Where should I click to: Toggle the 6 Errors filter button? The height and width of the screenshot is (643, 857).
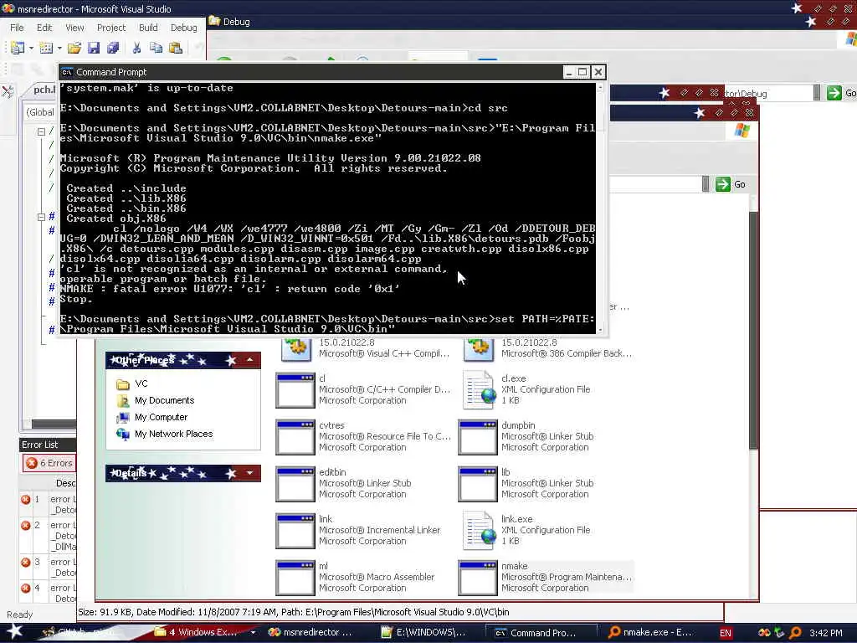(x=49, y=463)
